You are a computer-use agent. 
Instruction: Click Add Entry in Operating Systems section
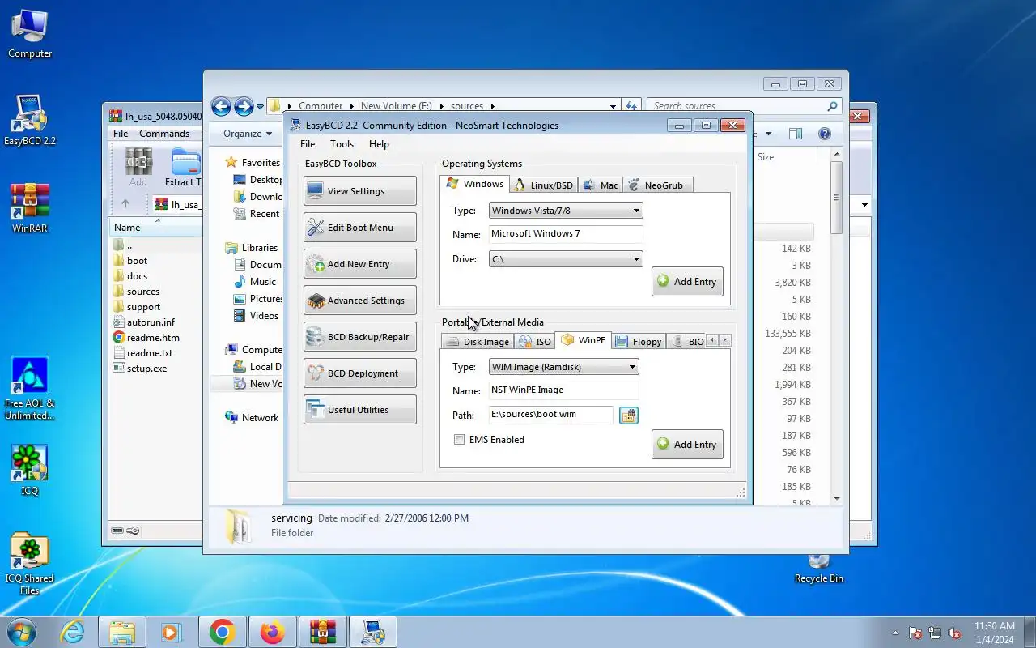tap(687, 282)
